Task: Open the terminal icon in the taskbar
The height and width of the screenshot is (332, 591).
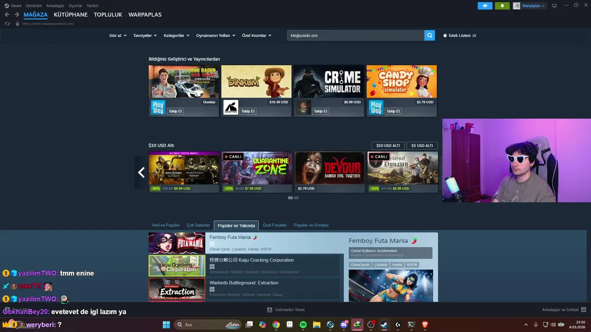Action: pos(411,325)
